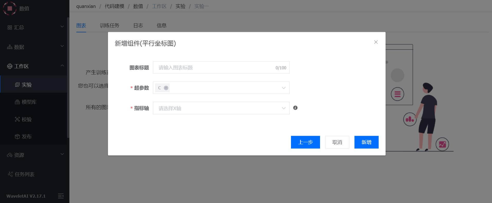Screen dimensions: 492x203
Task: Click the 工作区 breadcrumb
Action: point(159,6)
